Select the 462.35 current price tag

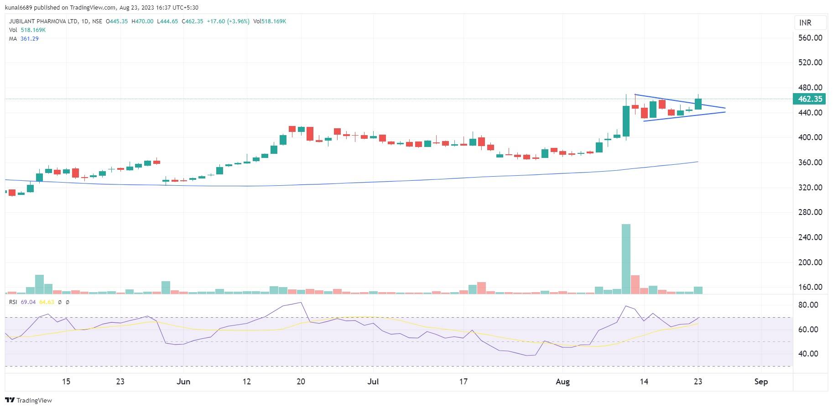[x=810, y=99]
